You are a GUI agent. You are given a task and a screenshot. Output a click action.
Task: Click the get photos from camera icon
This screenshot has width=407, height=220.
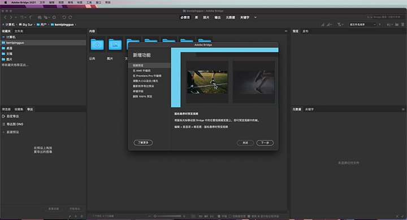click(x=40, y=17)
